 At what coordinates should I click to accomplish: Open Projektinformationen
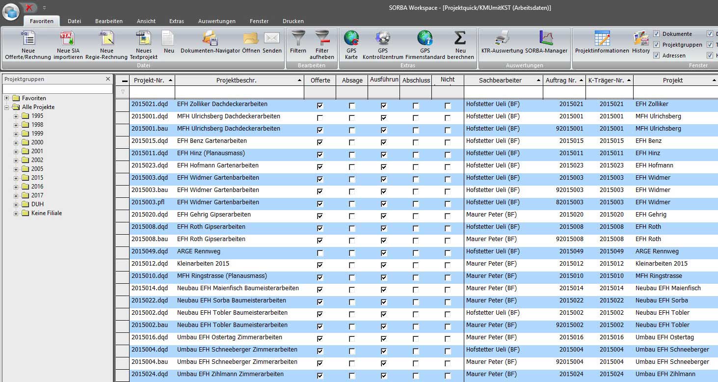pyautogui.click(x=602, y=42)
